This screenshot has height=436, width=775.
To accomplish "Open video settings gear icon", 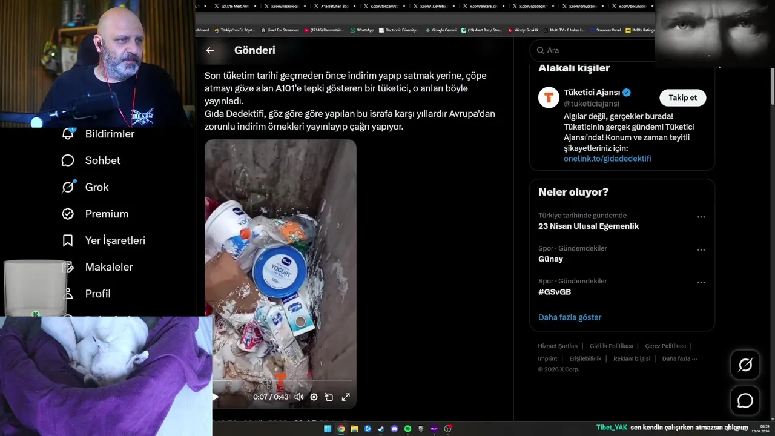I will point(314,397).
